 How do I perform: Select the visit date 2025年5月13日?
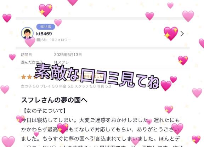[68, 55]
